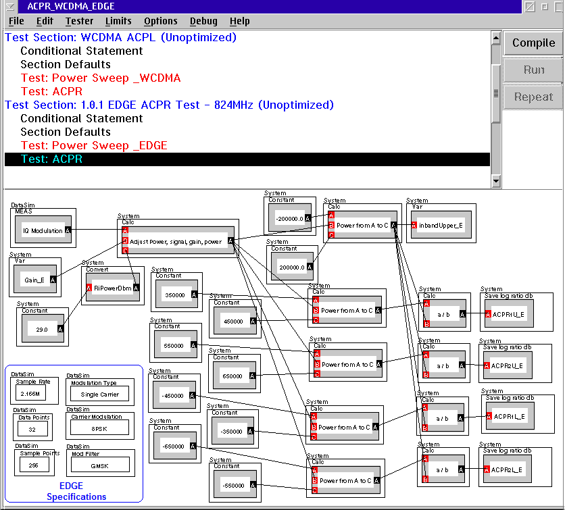Select the highlighted Test: ACPR row
The image size is (565, 510).
pyautogui.click(x=247, y=159)
